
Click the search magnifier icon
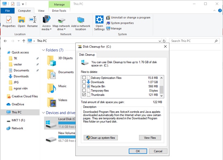(216, 41)
